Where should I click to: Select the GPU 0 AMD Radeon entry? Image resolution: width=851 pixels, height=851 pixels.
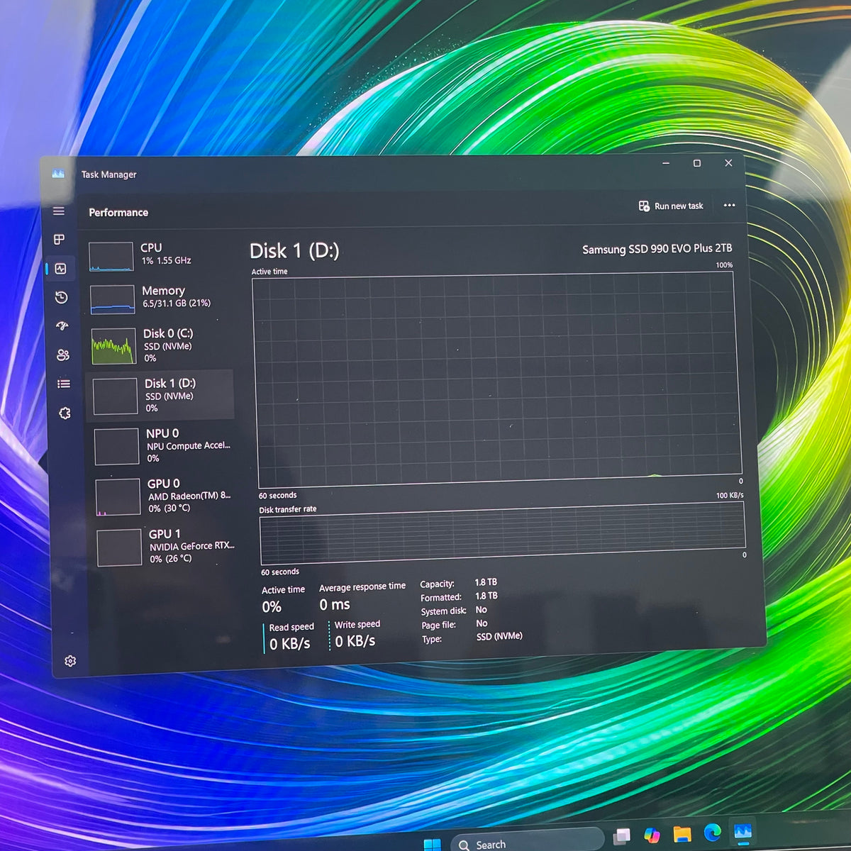pos(165,496)
